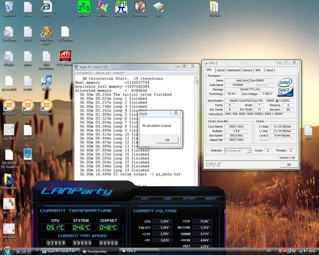The image size is (319, 255).
Task: Launch the 3DMark05 shortcut
Action: pos(9,108)
